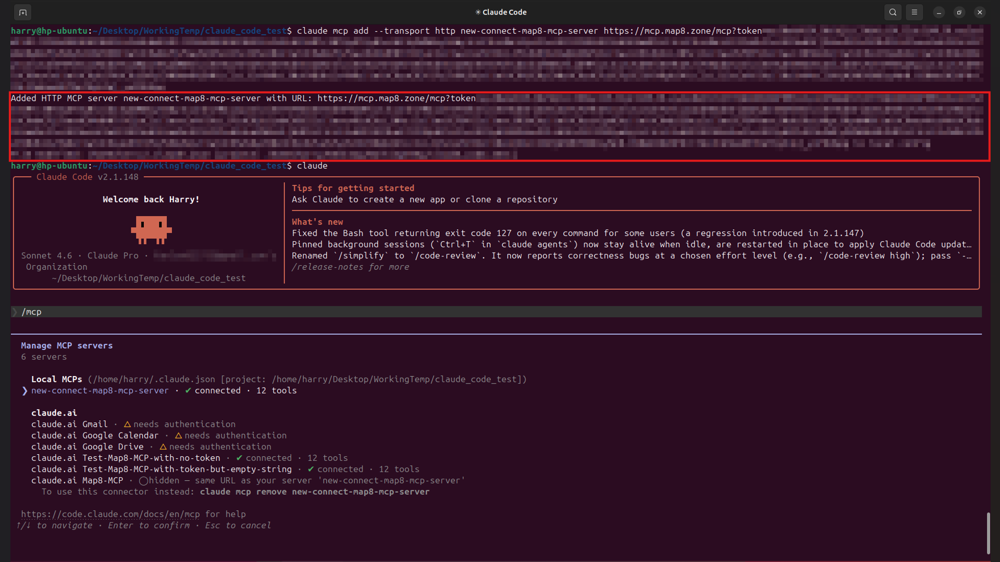Screen dimensions: 1000x562
Task: Click the "What's new" heading
Action: (317, 222)
